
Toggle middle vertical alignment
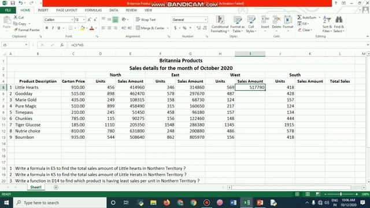click(x=109, y=20)
